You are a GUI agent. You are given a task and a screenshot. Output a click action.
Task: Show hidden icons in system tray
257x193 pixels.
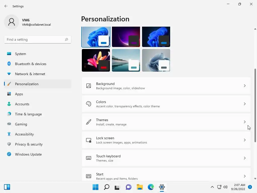coord(212,187)
